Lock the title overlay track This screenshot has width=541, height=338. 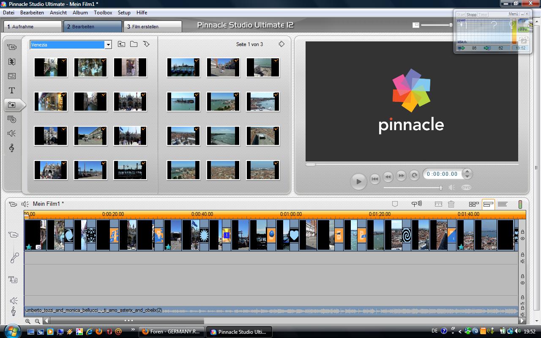[x=522, y=276]
